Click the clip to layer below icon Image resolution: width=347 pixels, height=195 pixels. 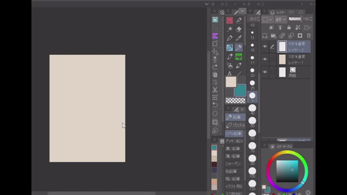click(271, 28)
